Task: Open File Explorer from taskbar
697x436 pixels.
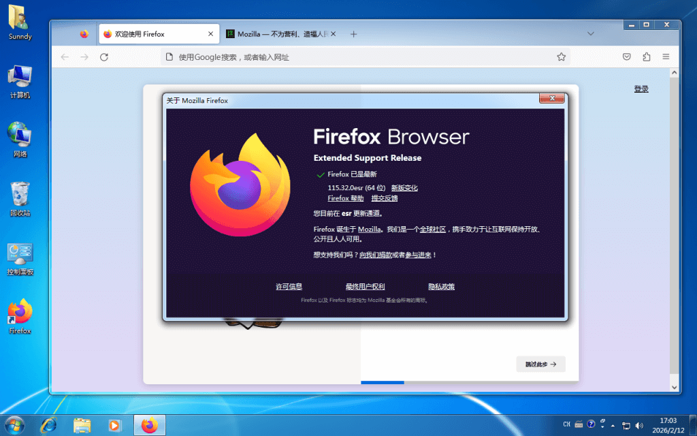Action: click(x=82, y=425)
